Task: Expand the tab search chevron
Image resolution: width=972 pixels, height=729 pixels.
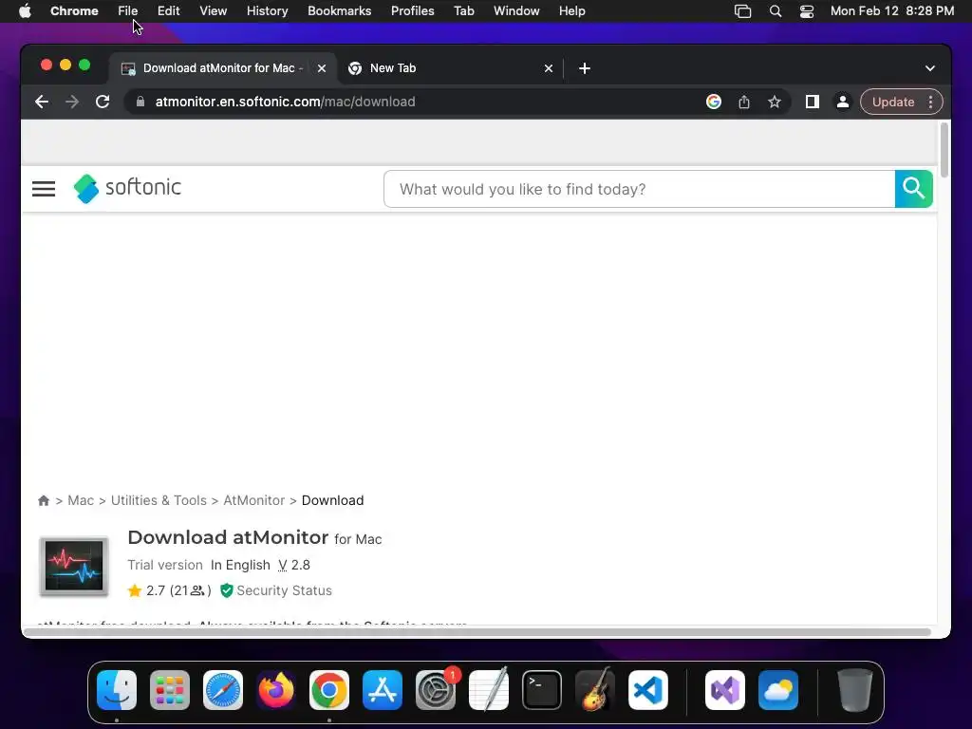Action: pos(930,68)
